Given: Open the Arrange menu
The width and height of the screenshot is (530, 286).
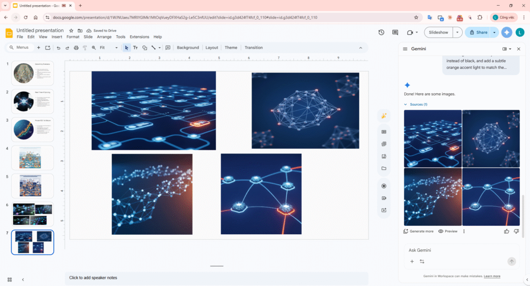Looking at the screenshot, I should tap(104, 37).
